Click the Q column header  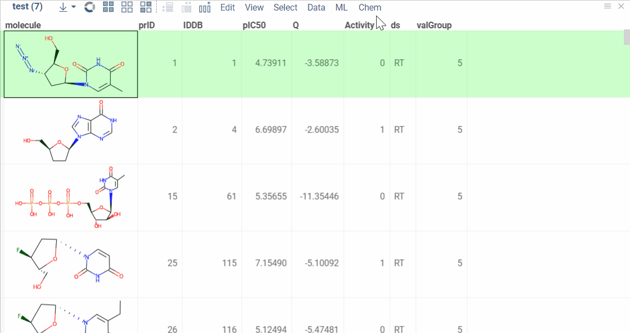click(x=296, y=26)
